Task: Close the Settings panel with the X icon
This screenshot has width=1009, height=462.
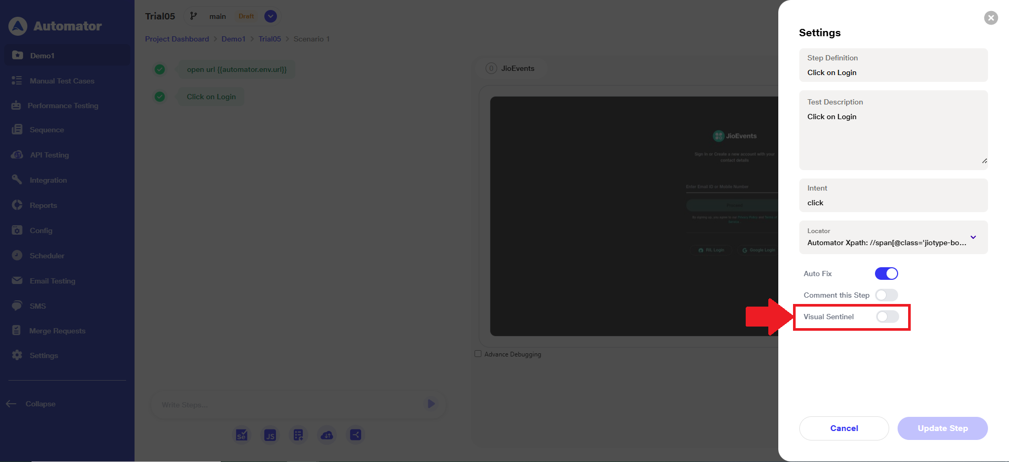Action: click(991, 18)
